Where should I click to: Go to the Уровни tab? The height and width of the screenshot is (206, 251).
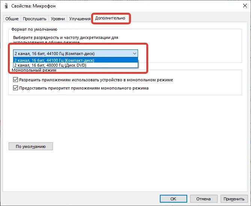pyautogui.click(x=58, y=19)
